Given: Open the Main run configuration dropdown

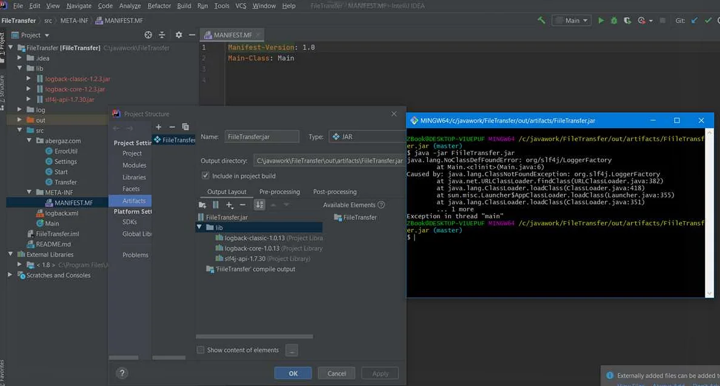Looking at the screenshot, I should (x=585, y=20).
